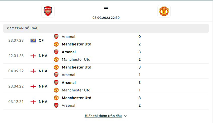Click the CF competition flag icon
The height and width of the screenshot is (123, 213).
(33, 41)
